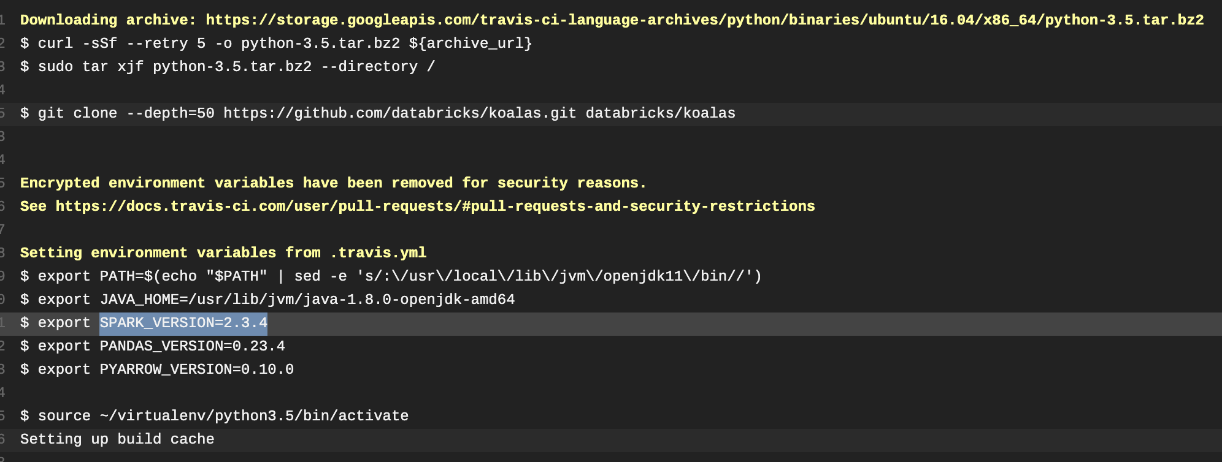Select the export PANDAS_VERSION=0.23.4 line
Image resolution: width=1222 pixels, height=462 pixels.
(153, 346)
